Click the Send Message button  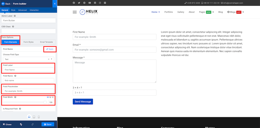(x=83, y=102)
